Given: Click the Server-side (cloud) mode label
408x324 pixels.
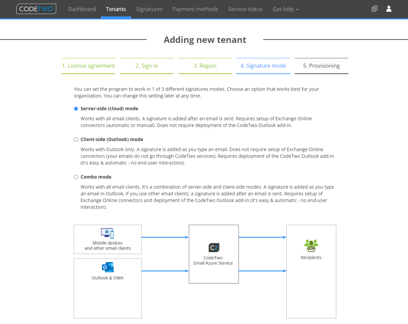Looking at the screenshot, I should tap(110, 109).
